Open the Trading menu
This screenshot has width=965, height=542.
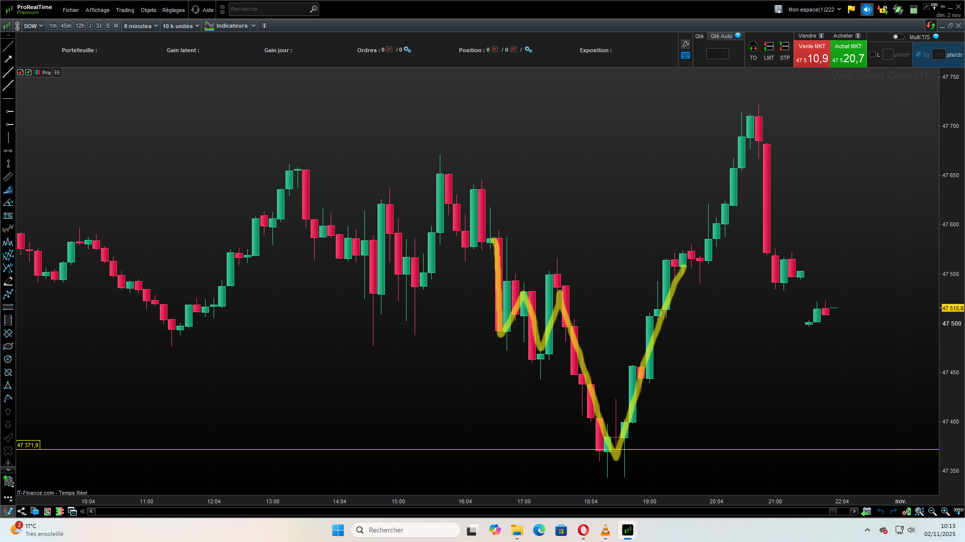pyautogui.click(x=125, y=10)
